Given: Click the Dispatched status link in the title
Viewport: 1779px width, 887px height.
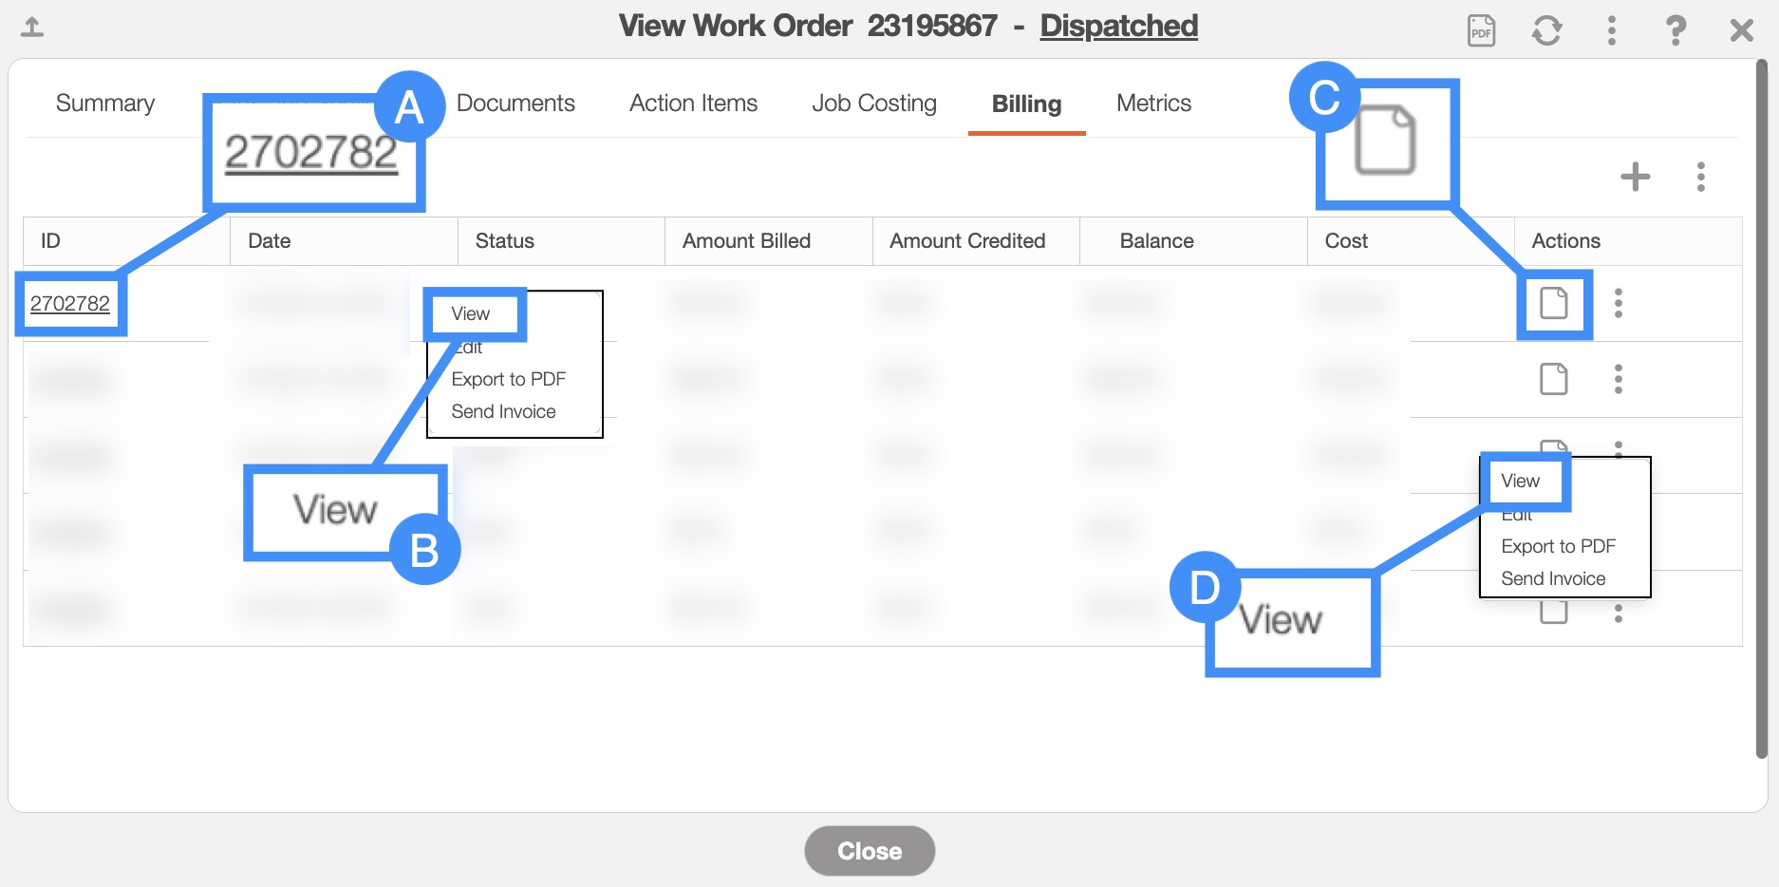Looking at the screenshot, I should coord(1118,26).
